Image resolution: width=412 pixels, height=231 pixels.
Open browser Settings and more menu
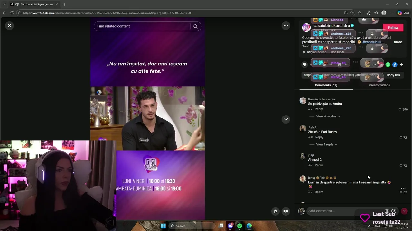[391, 13]
